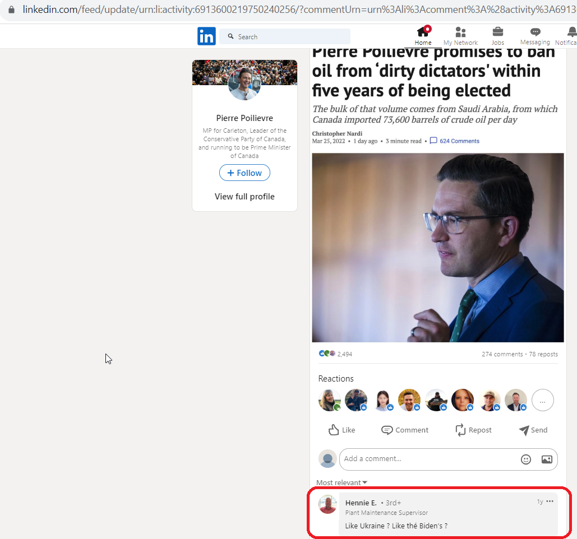577x539 pixels.
Task: Click the LinkedIn logo icon
Action: coord(206,36)
